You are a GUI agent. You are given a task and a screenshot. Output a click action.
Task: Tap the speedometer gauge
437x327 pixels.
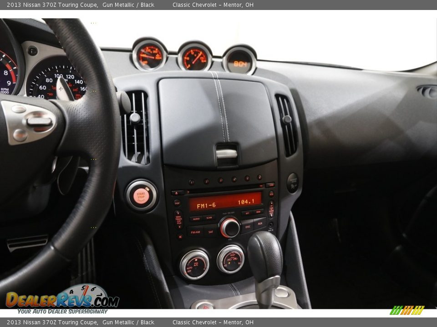pos(57,79)
